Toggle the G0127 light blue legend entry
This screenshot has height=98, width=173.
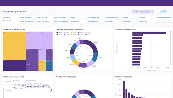pos(73,35)
